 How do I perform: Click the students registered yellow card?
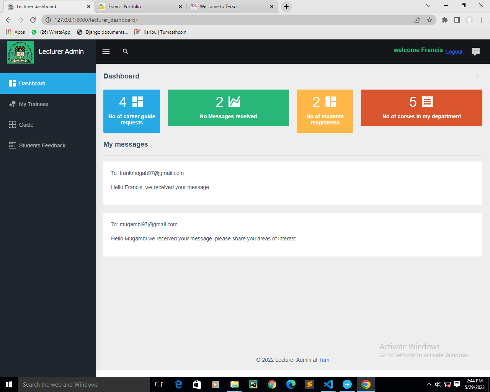click(325, 111)
